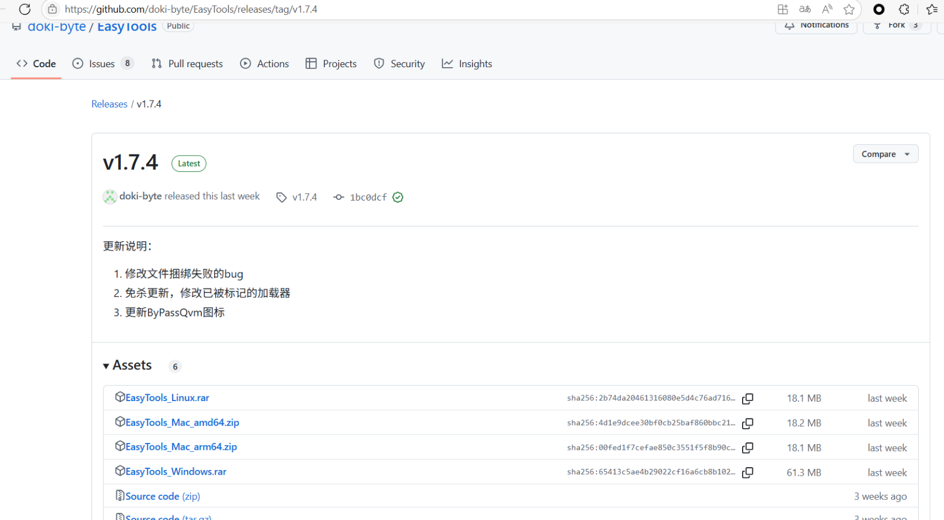Click the site lock icon in the address bar
944x520 pixels.
[52, 9]
